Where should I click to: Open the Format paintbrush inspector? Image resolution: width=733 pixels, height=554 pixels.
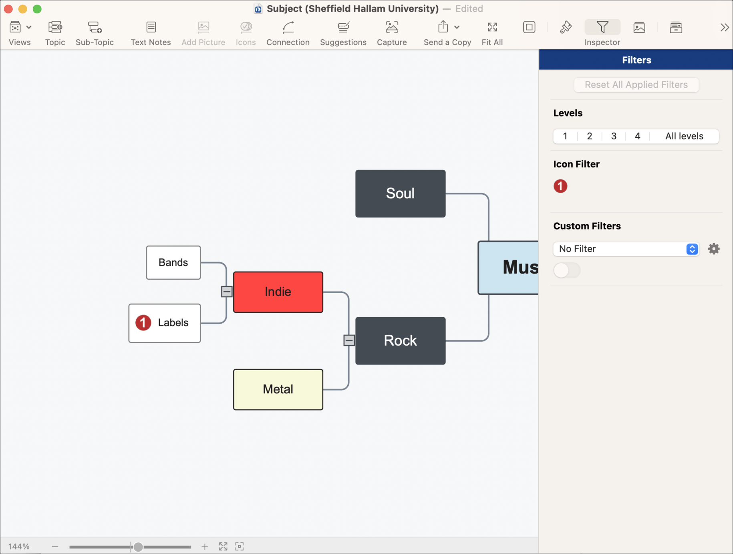pos(566,27)
